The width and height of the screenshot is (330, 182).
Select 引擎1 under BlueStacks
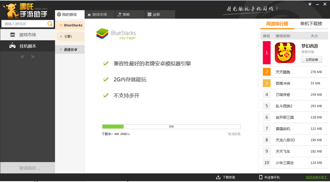(68, 36)
